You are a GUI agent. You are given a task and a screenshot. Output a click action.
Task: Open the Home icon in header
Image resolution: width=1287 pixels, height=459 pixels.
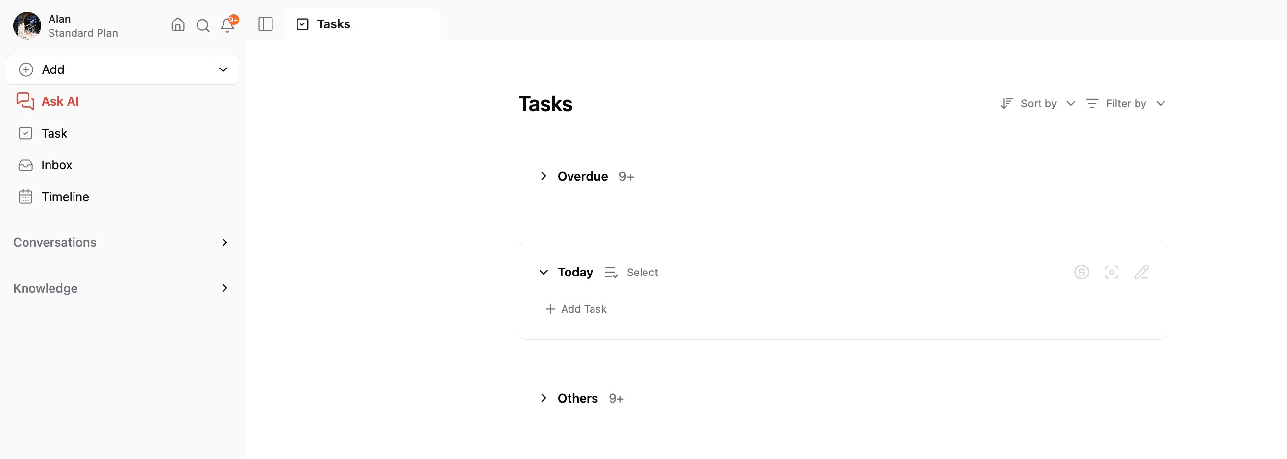click(178, 24)
